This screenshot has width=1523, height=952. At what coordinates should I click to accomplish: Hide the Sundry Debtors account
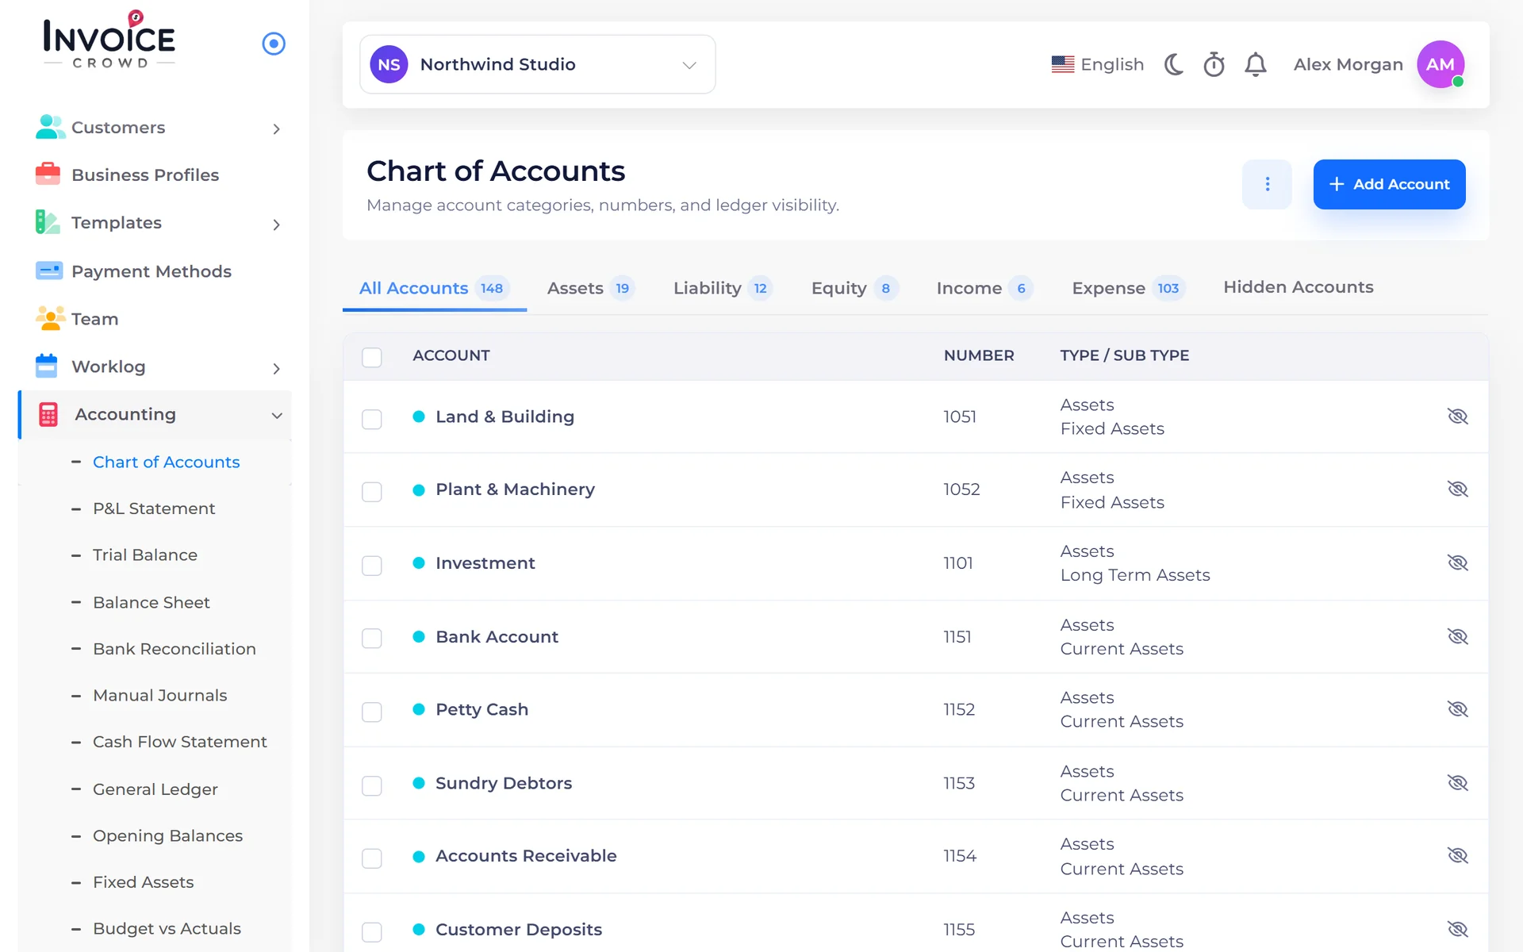pyautogui.click(x=1458, y=783)
